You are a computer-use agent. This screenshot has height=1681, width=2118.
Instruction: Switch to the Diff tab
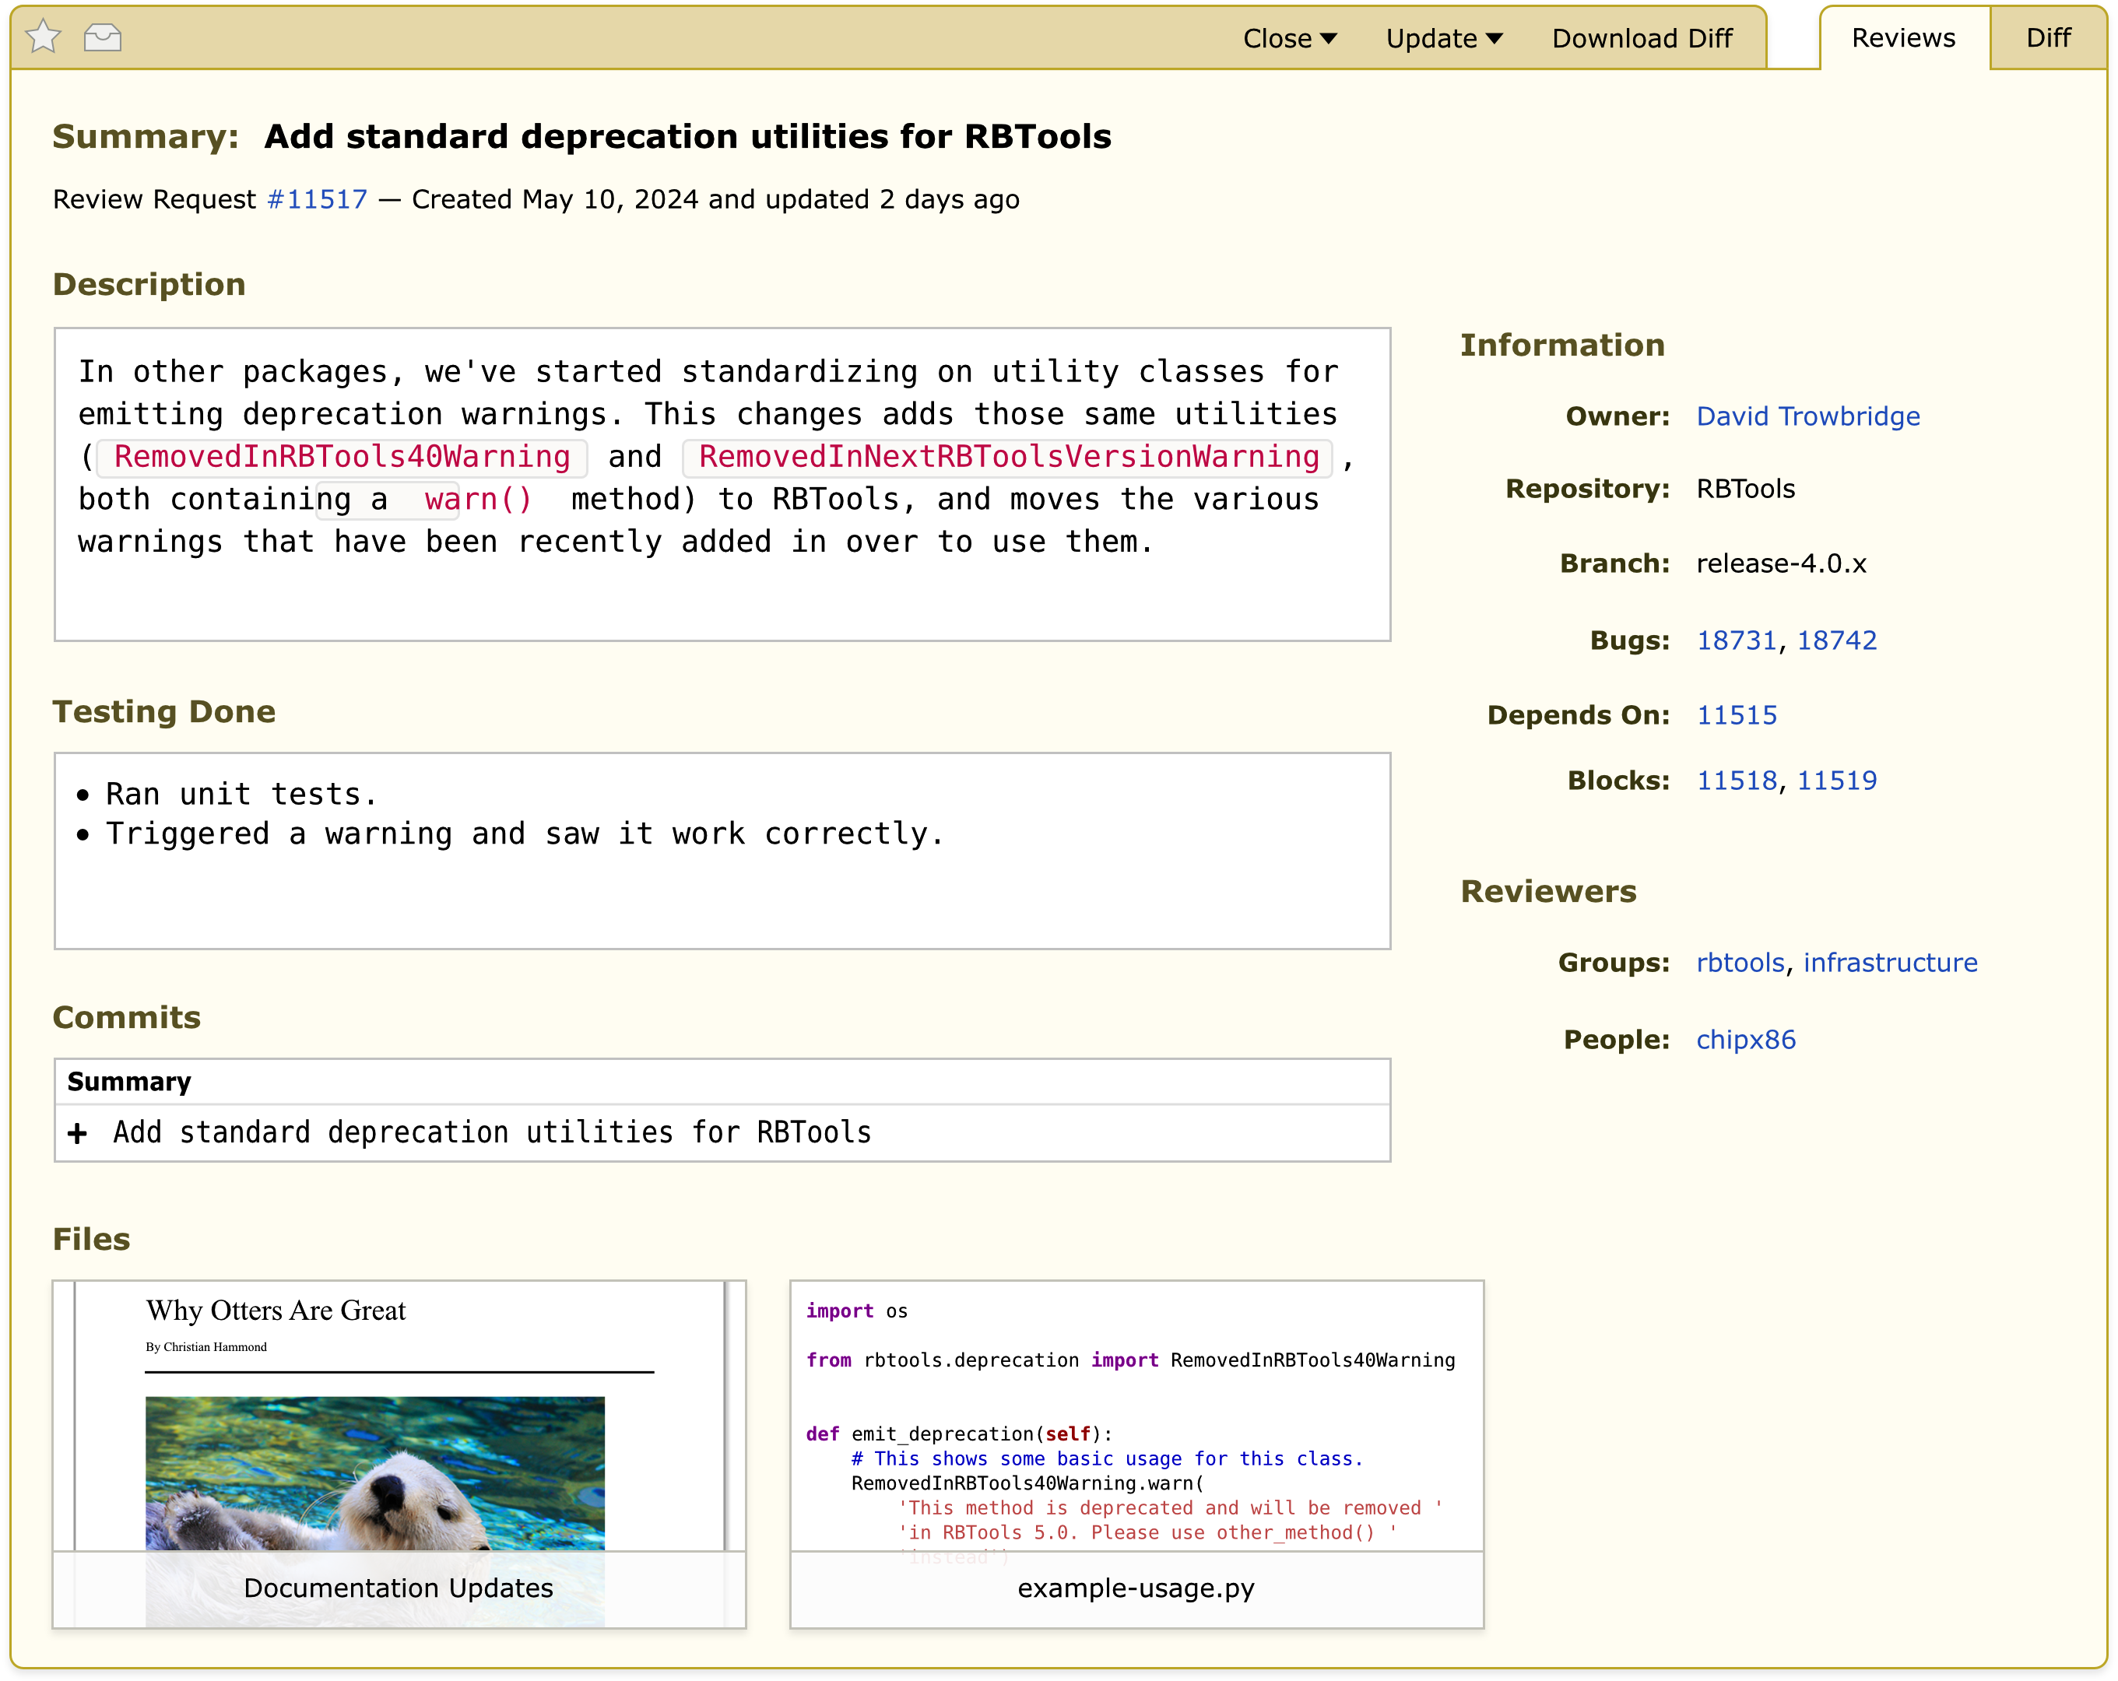pos(2047,37)
